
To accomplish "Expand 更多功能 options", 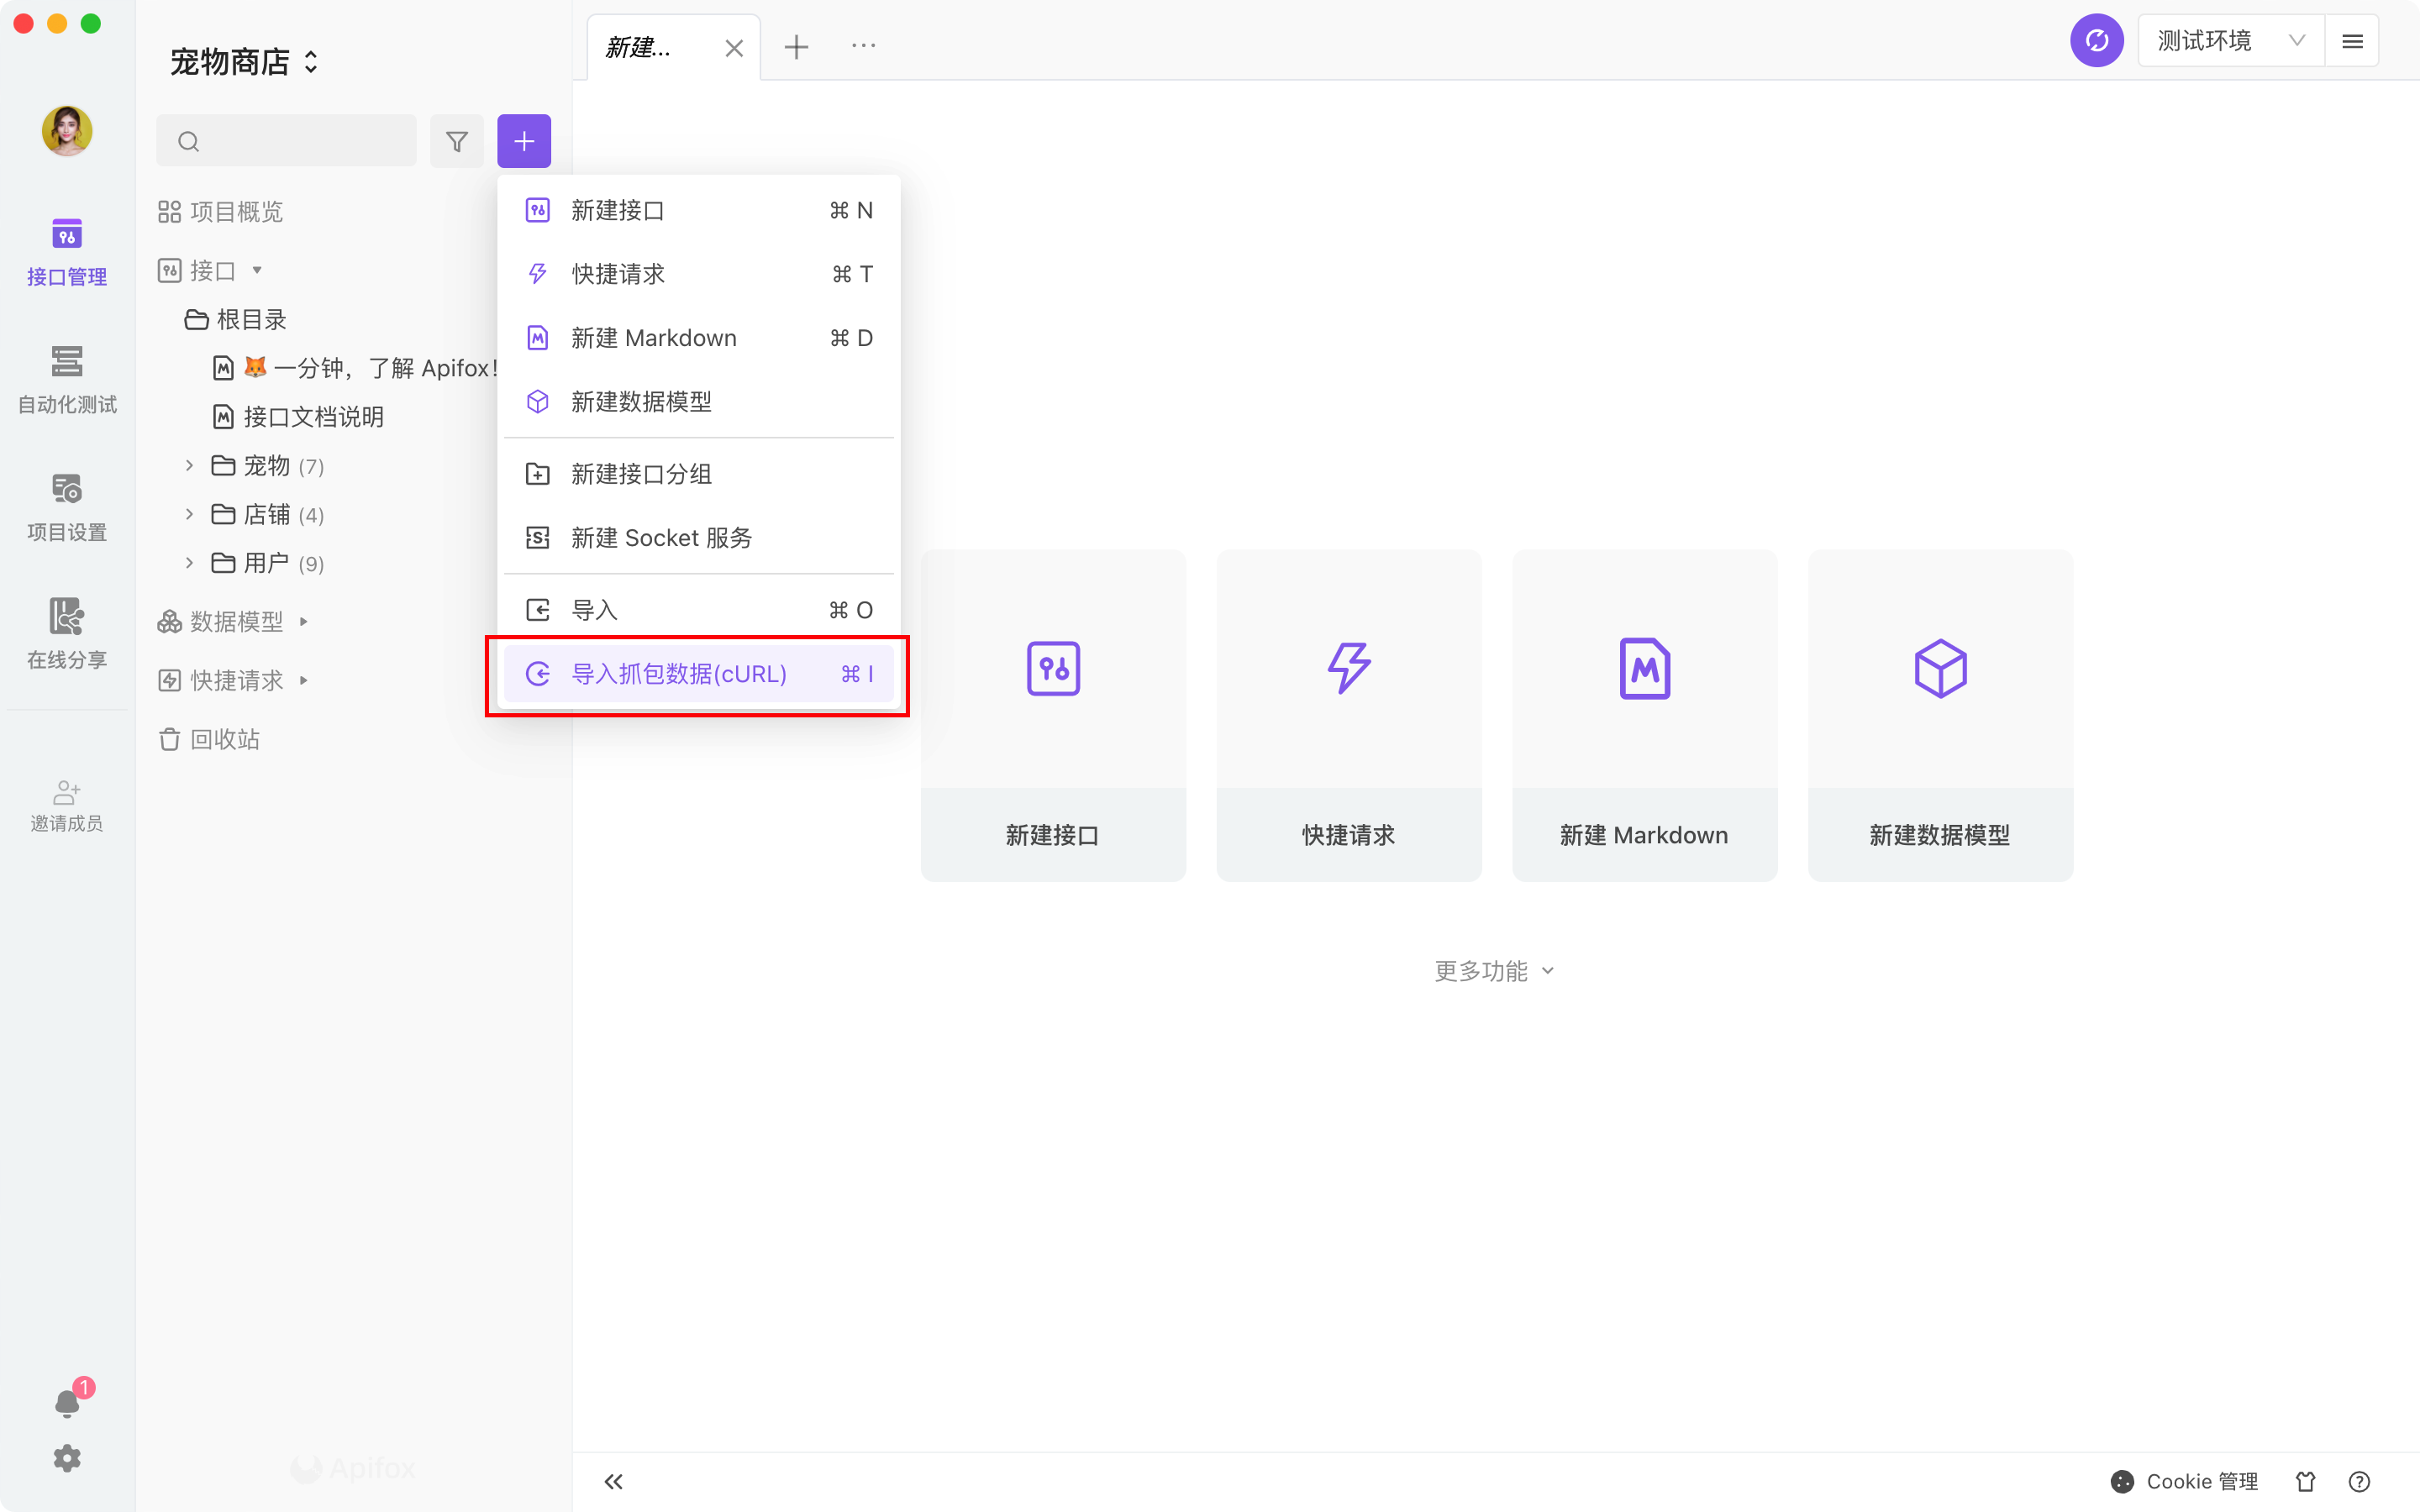I will (x=1493, y=971).
